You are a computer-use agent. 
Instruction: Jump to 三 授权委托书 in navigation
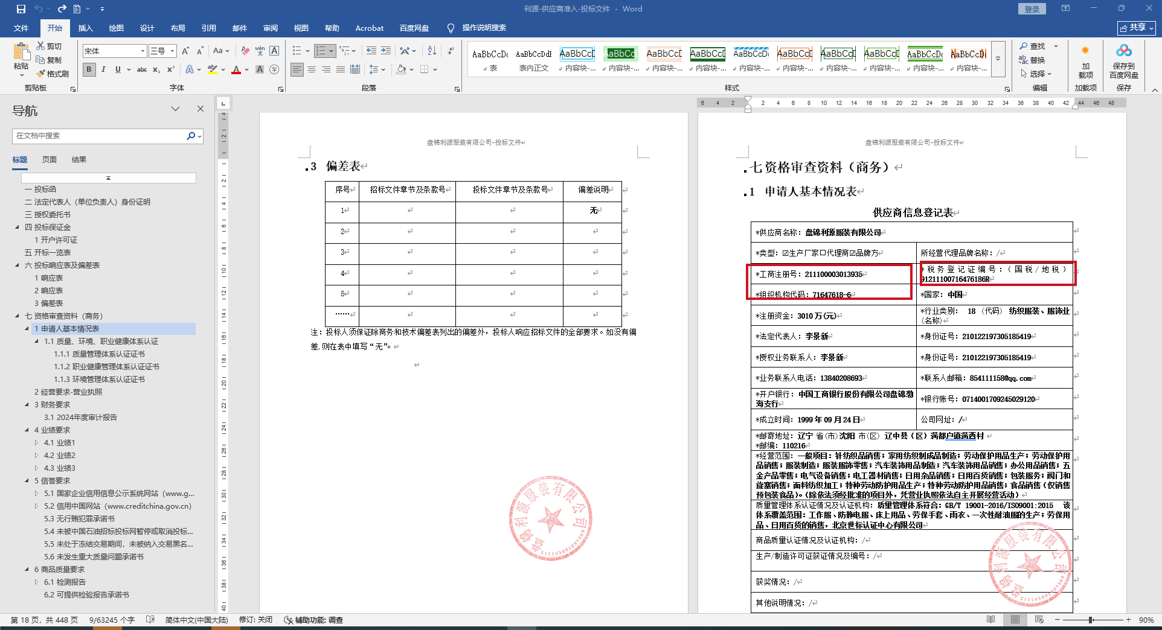[48, 215]
